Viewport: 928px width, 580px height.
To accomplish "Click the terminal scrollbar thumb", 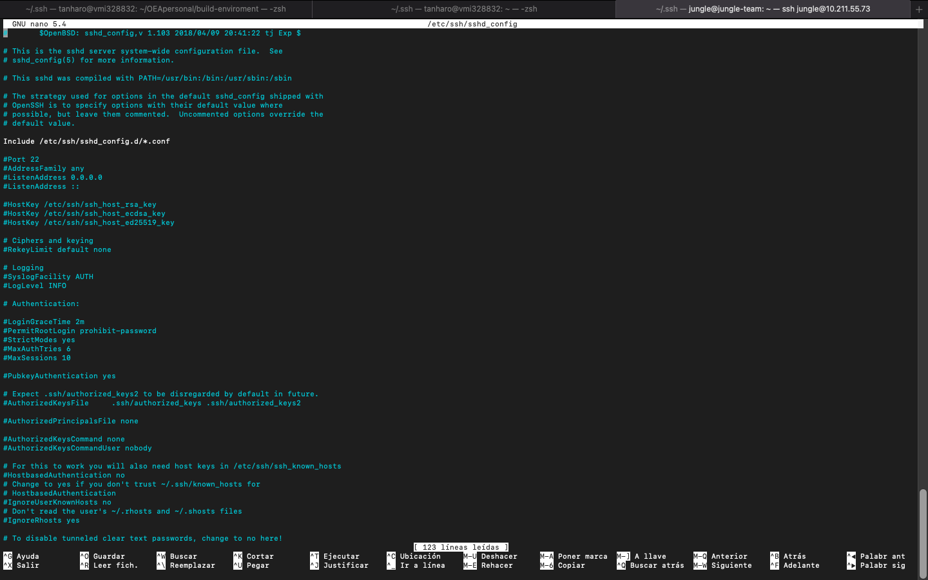I will (x=923, y=532).
